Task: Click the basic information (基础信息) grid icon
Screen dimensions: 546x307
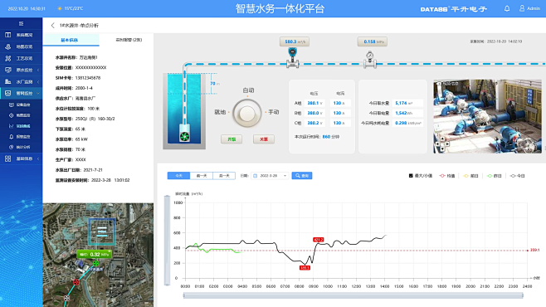Action: 8,158
